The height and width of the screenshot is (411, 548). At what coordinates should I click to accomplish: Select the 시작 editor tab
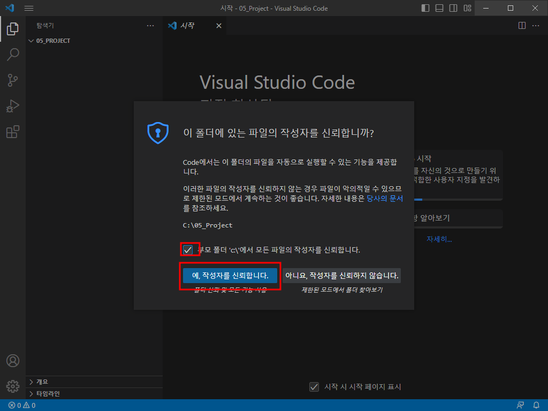(194, 26)
